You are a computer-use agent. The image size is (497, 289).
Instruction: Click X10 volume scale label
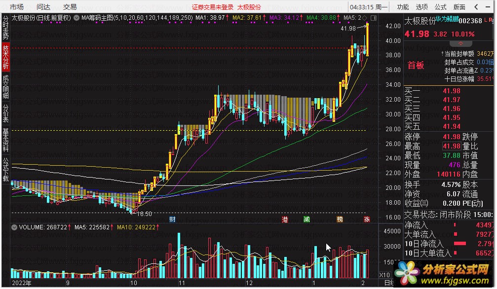(385, 275)
